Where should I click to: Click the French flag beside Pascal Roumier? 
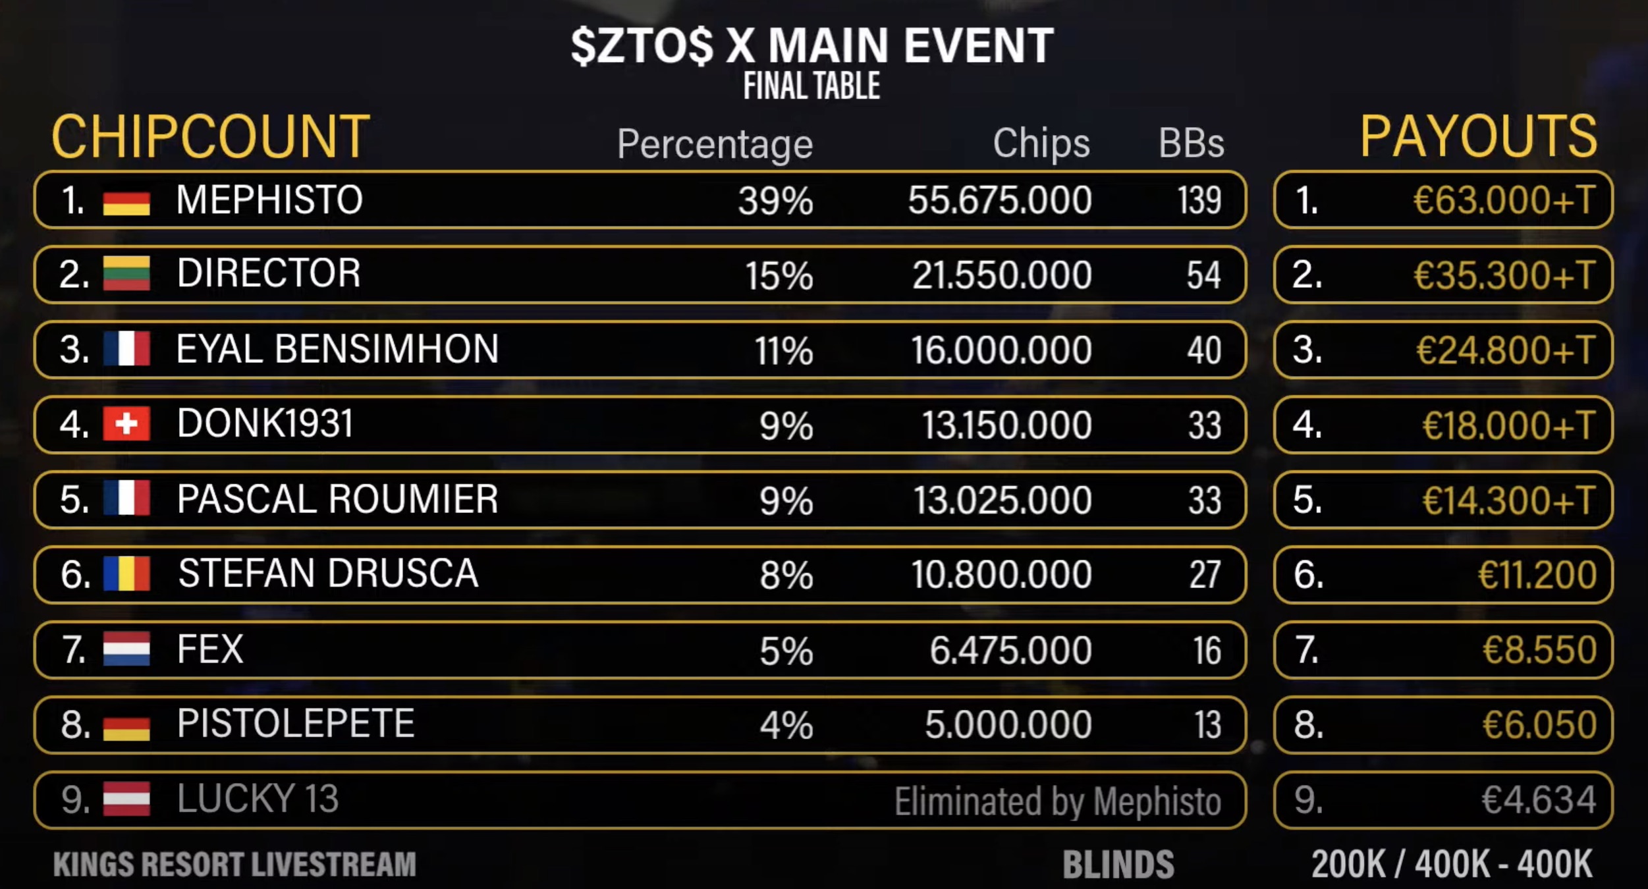(x=126, y=498)
